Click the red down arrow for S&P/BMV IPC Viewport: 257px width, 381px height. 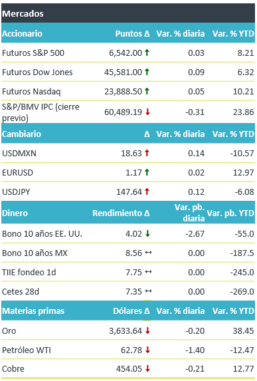click(x=147, y=112)
